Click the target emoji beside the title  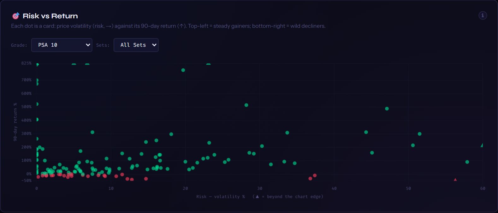pyautogui.click(x=15, y=16)
